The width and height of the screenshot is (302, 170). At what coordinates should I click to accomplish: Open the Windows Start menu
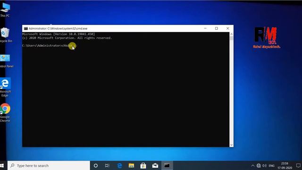(2, 166)
